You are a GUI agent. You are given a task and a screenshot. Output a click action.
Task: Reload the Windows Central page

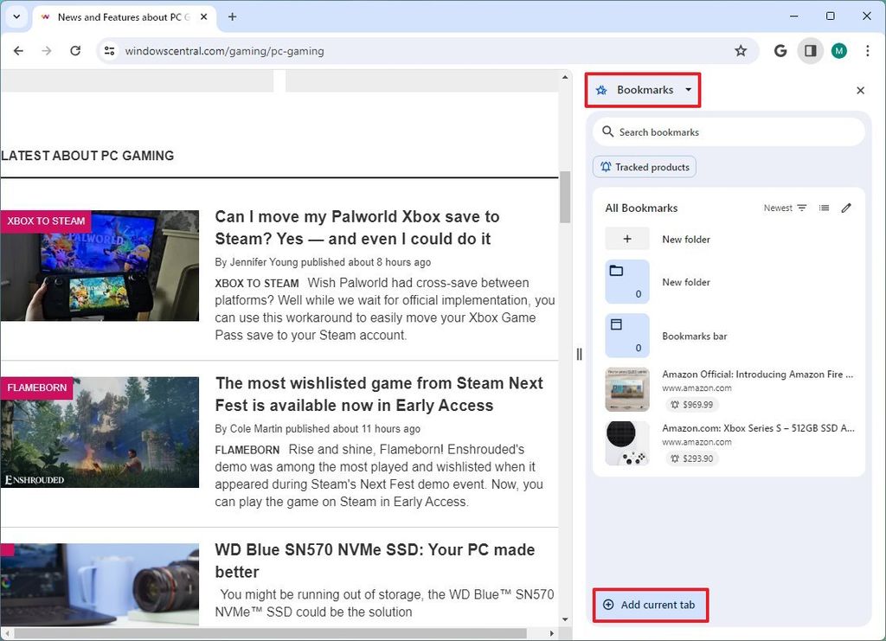point(75,51)
